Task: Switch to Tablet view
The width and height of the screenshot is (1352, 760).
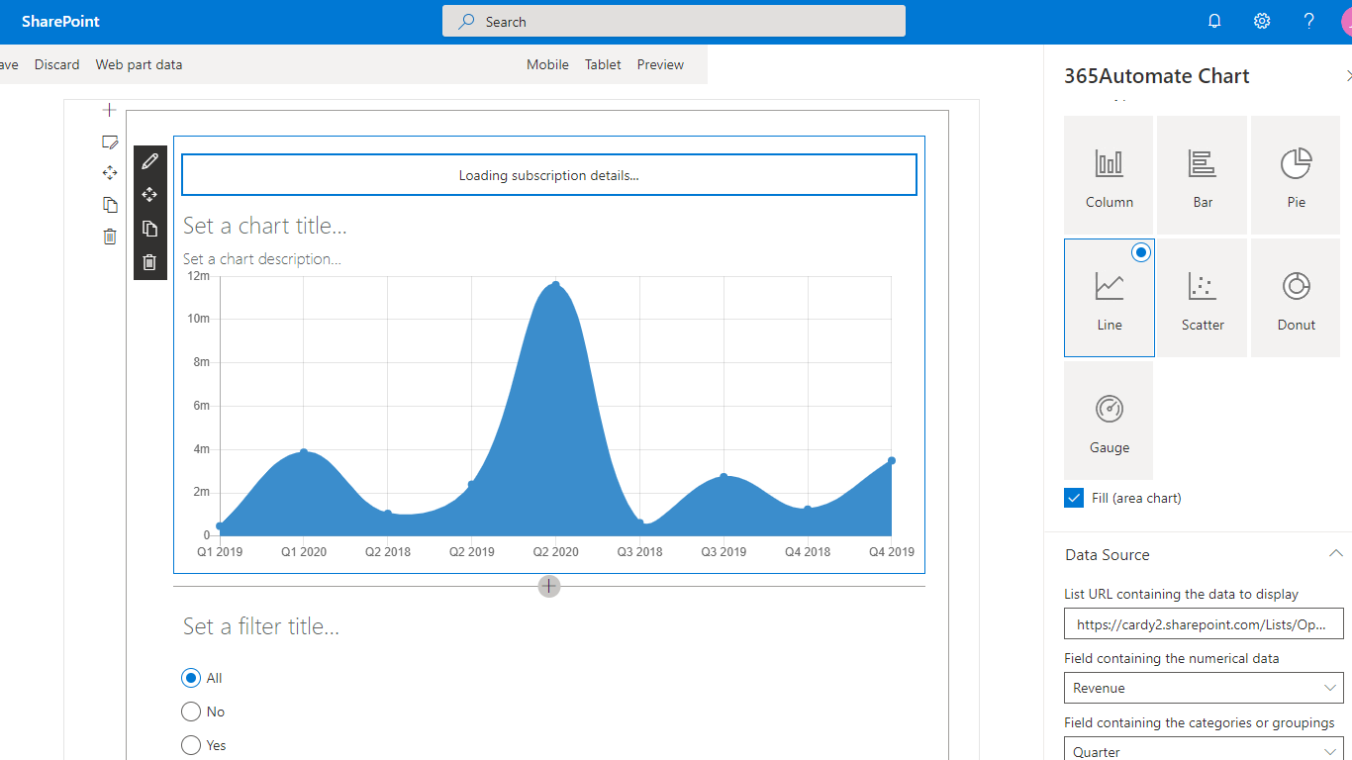Action: (x=603, y=64)
